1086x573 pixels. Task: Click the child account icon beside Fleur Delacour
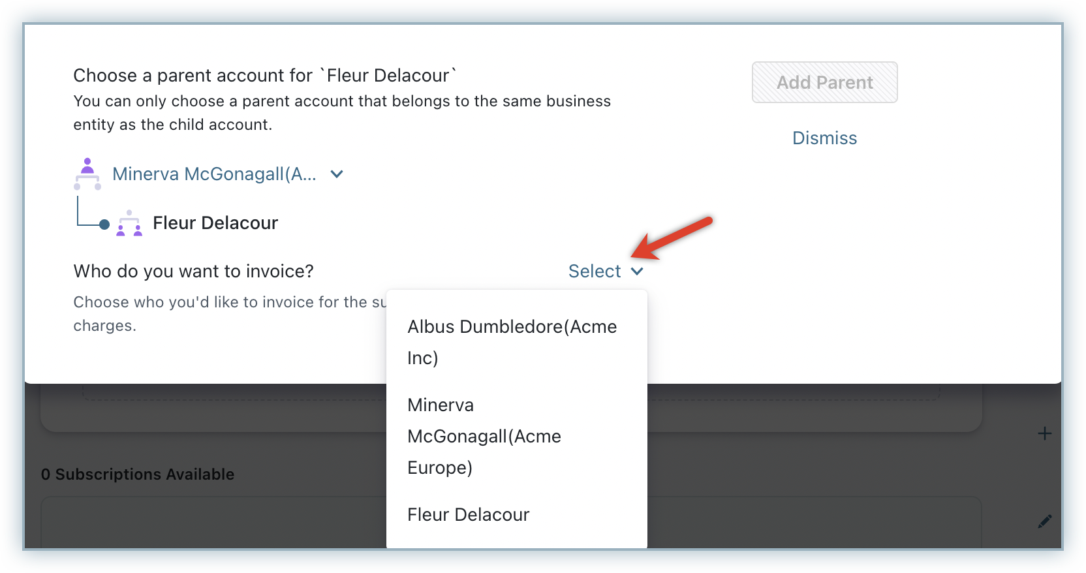click(x=129, y=223)
